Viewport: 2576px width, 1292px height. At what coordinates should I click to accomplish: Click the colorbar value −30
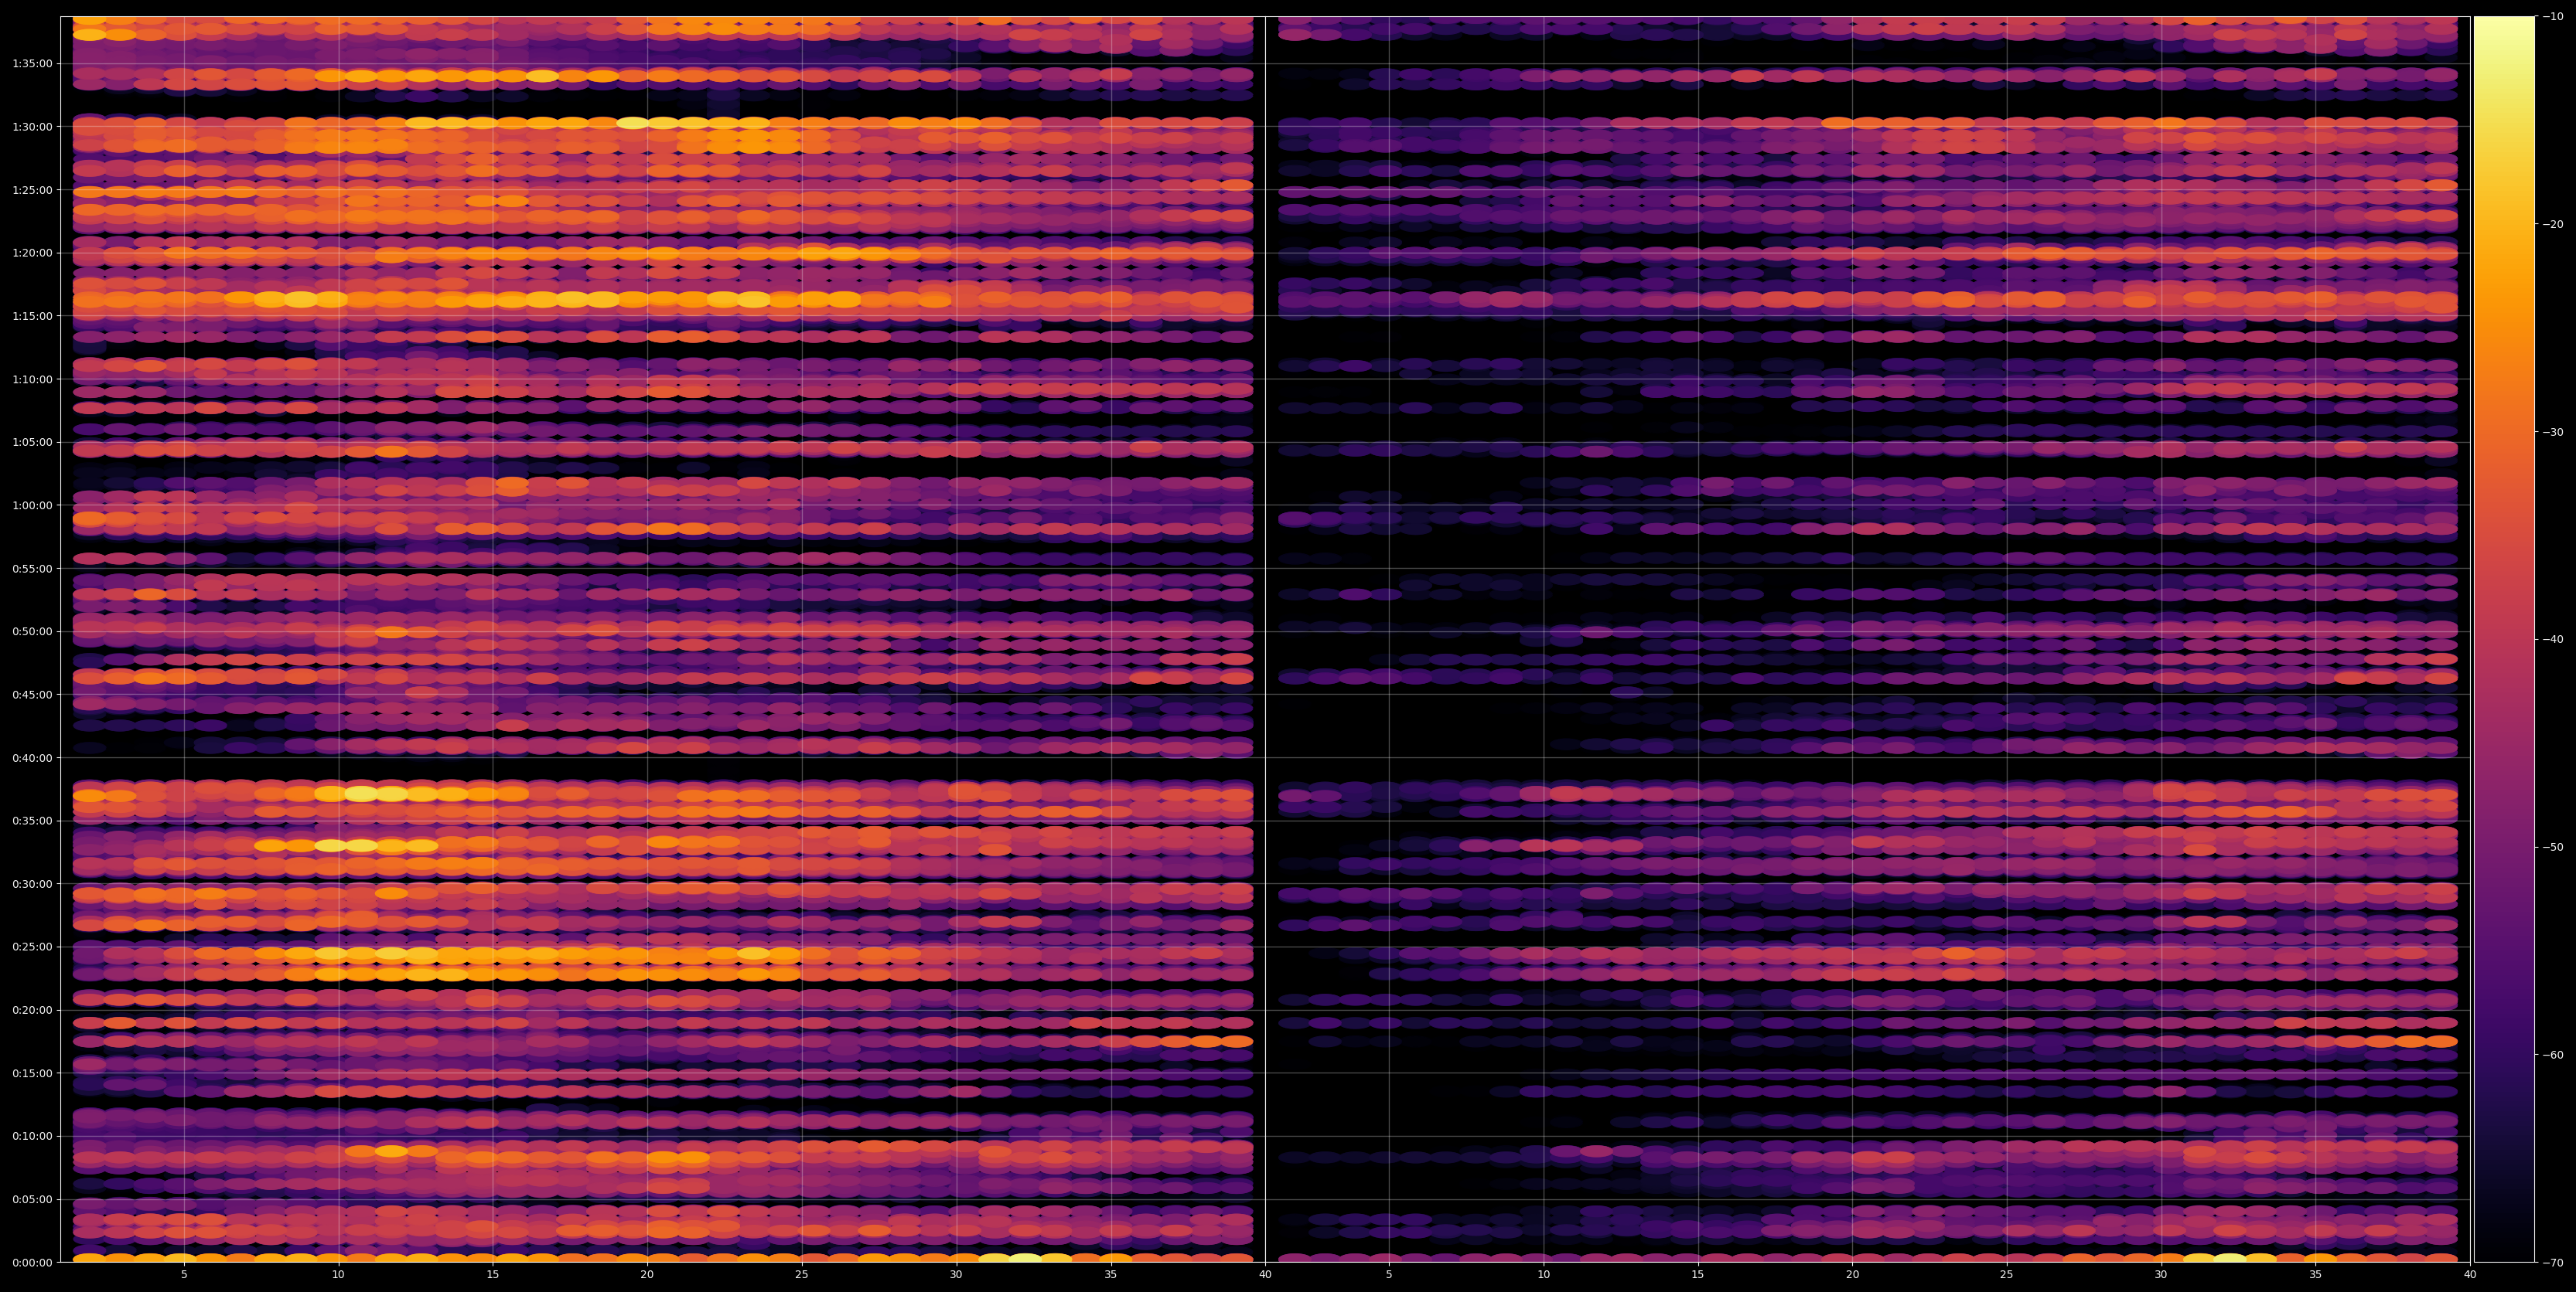click(2552, 432)
